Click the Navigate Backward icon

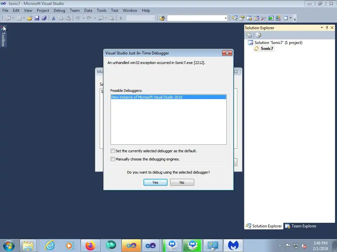(x=101, y=18)
